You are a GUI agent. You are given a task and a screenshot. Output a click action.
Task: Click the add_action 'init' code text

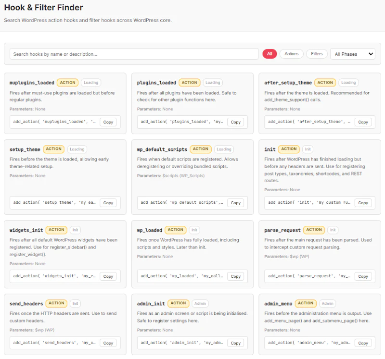click(309, 202)
